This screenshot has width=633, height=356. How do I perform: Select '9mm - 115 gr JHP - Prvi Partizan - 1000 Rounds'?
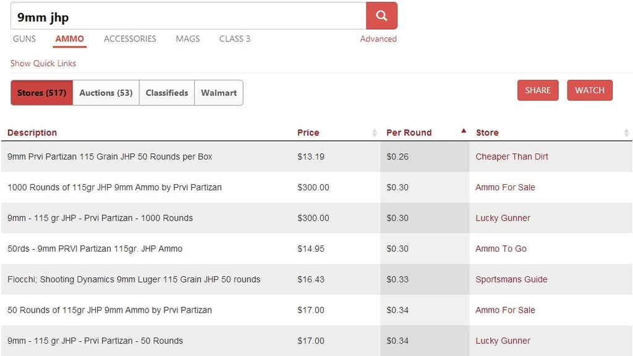100,218
